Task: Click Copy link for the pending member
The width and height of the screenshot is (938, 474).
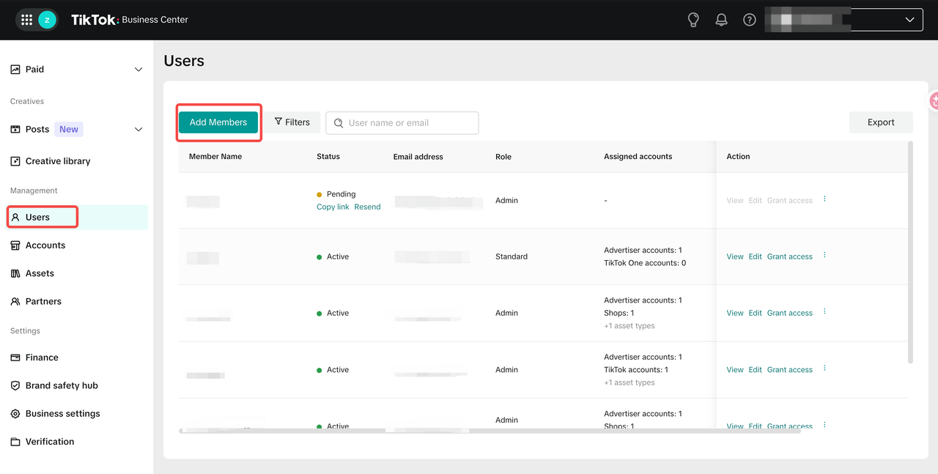Action: [333, 207]
